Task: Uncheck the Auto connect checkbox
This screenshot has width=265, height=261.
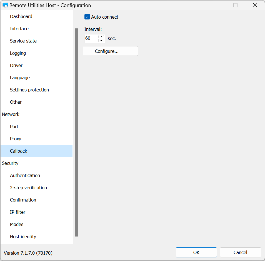Action: pyautogui.click(x=87, y=17)
